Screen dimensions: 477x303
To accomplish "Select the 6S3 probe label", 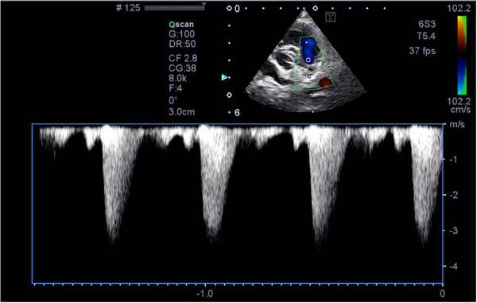I will pyautogui.click(x=427, y=24).
